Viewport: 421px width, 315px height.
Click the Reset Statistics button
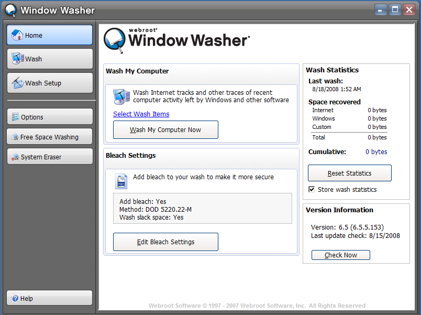(350, 173)
